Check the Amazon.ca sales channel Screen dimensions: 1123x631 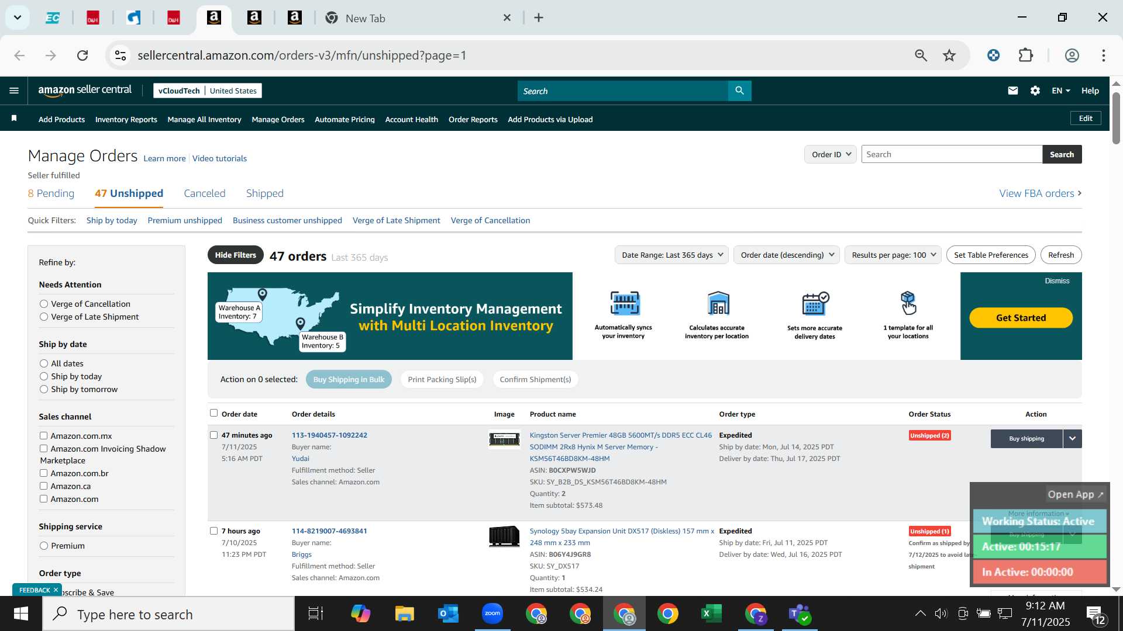coord(43,486)
